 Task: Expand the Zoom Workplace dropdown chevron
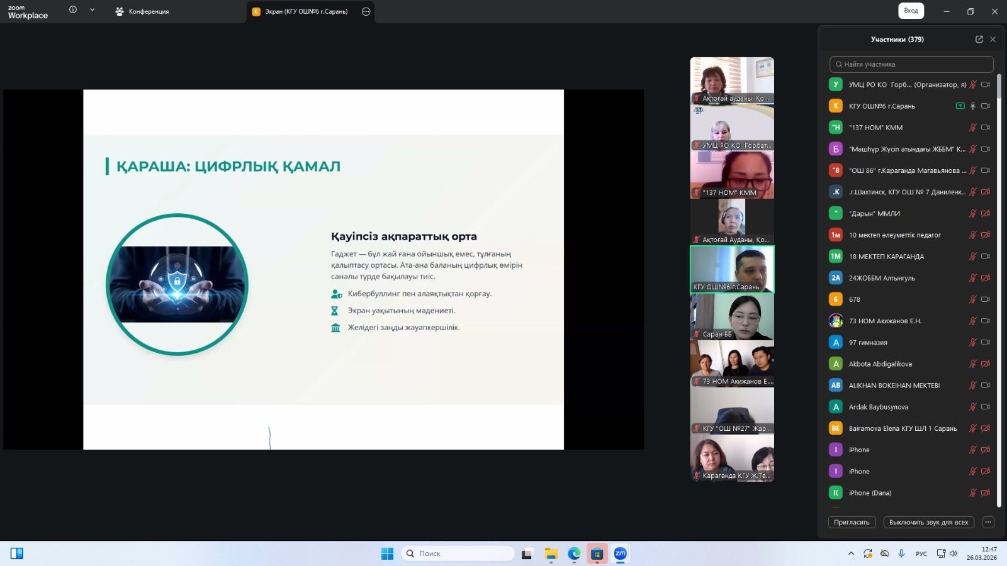[x=92, y=10]
